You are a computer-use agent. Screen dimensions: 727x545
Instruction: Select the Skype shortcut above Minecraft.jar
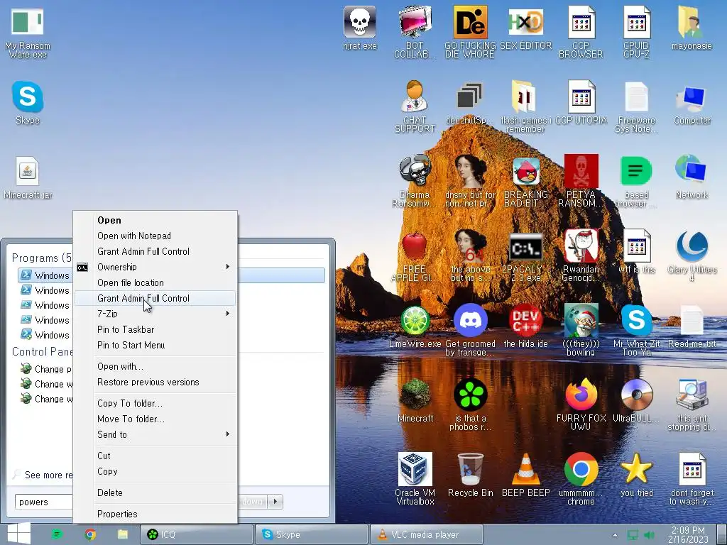[28, 97]
